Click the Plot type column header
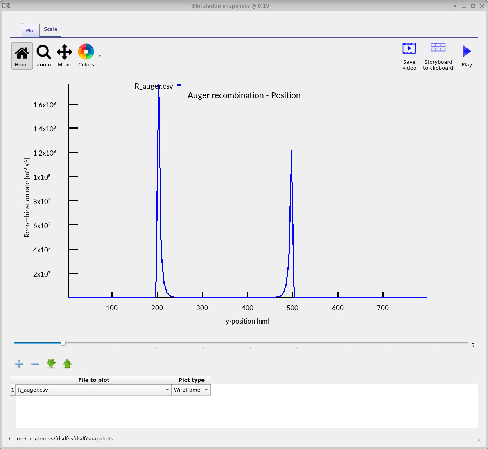 pyautogui.click(x=192, y=380)
